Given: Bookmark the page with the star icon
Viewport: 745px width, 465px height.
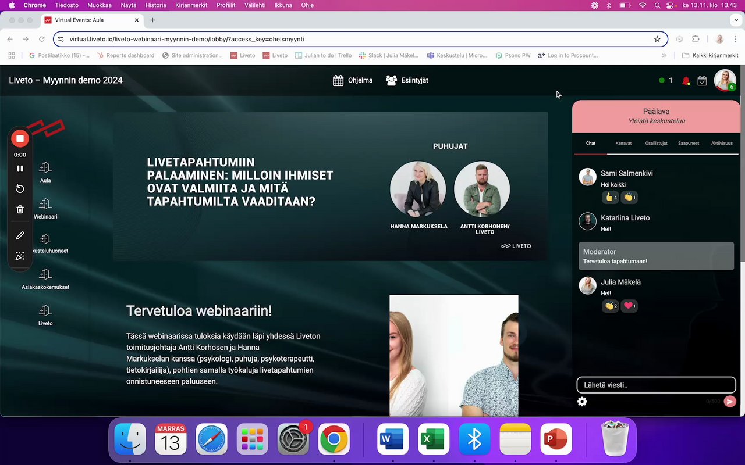Looking at the screenshot, I should pyautogui.click(x=657, y=39).
